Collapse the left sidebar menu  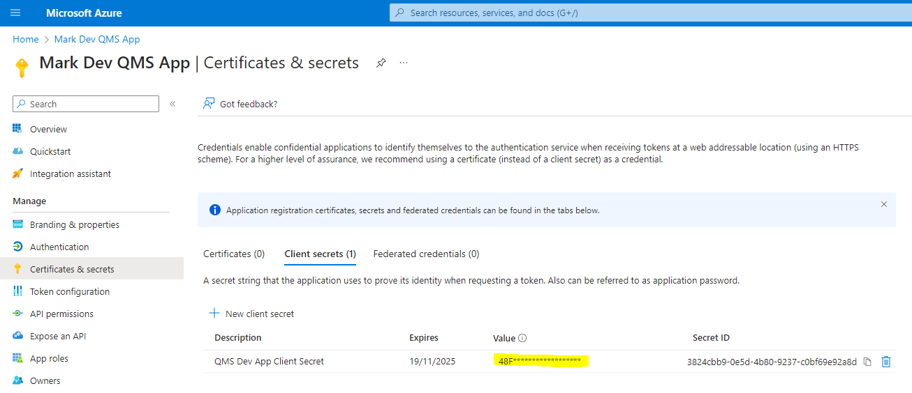tap(172, 104)
